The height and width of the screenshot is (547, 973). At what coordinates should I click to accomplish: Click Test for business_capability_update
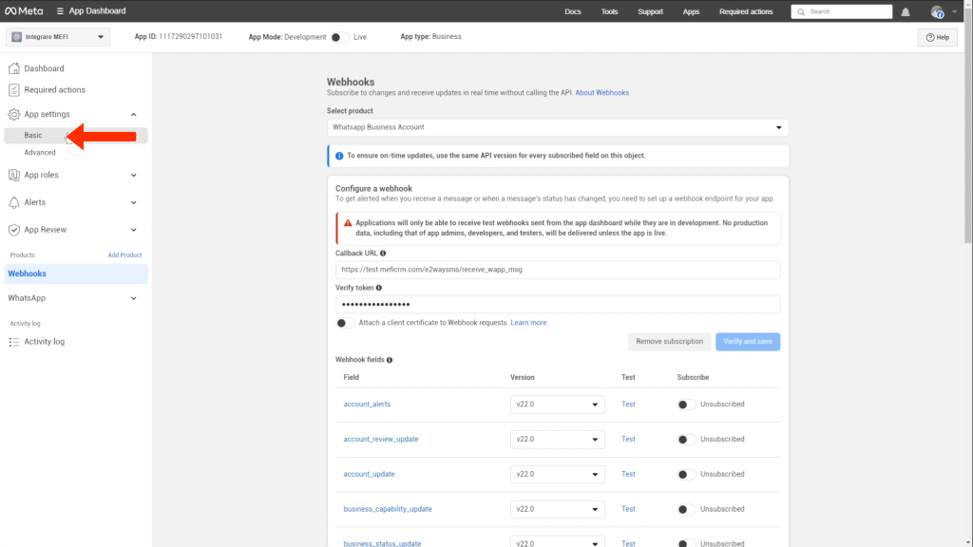tap(628, 509)
